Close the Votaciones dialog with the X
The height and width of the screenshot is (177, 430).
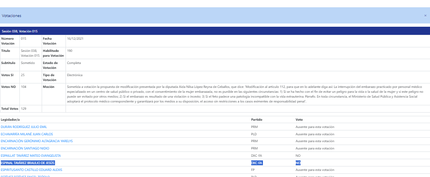tap(425, 16)
